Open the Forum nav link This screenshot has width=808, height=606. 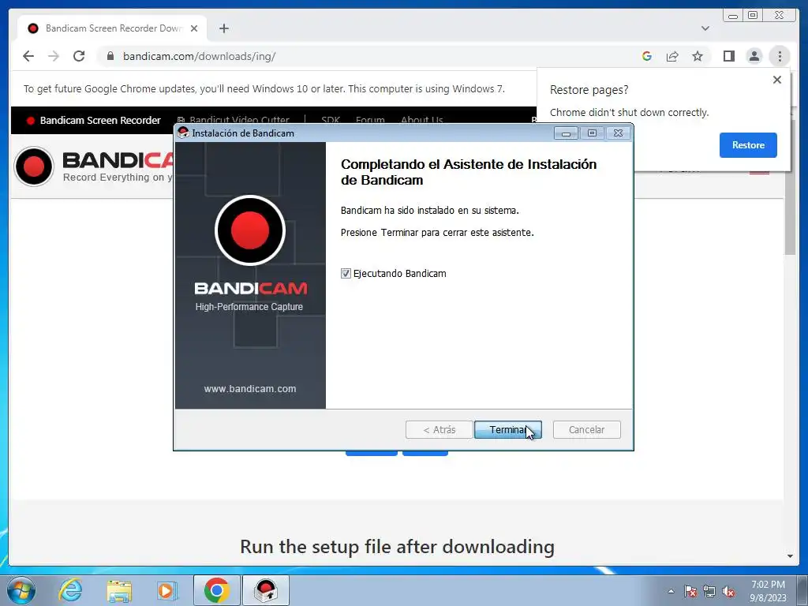pos(370,120)
